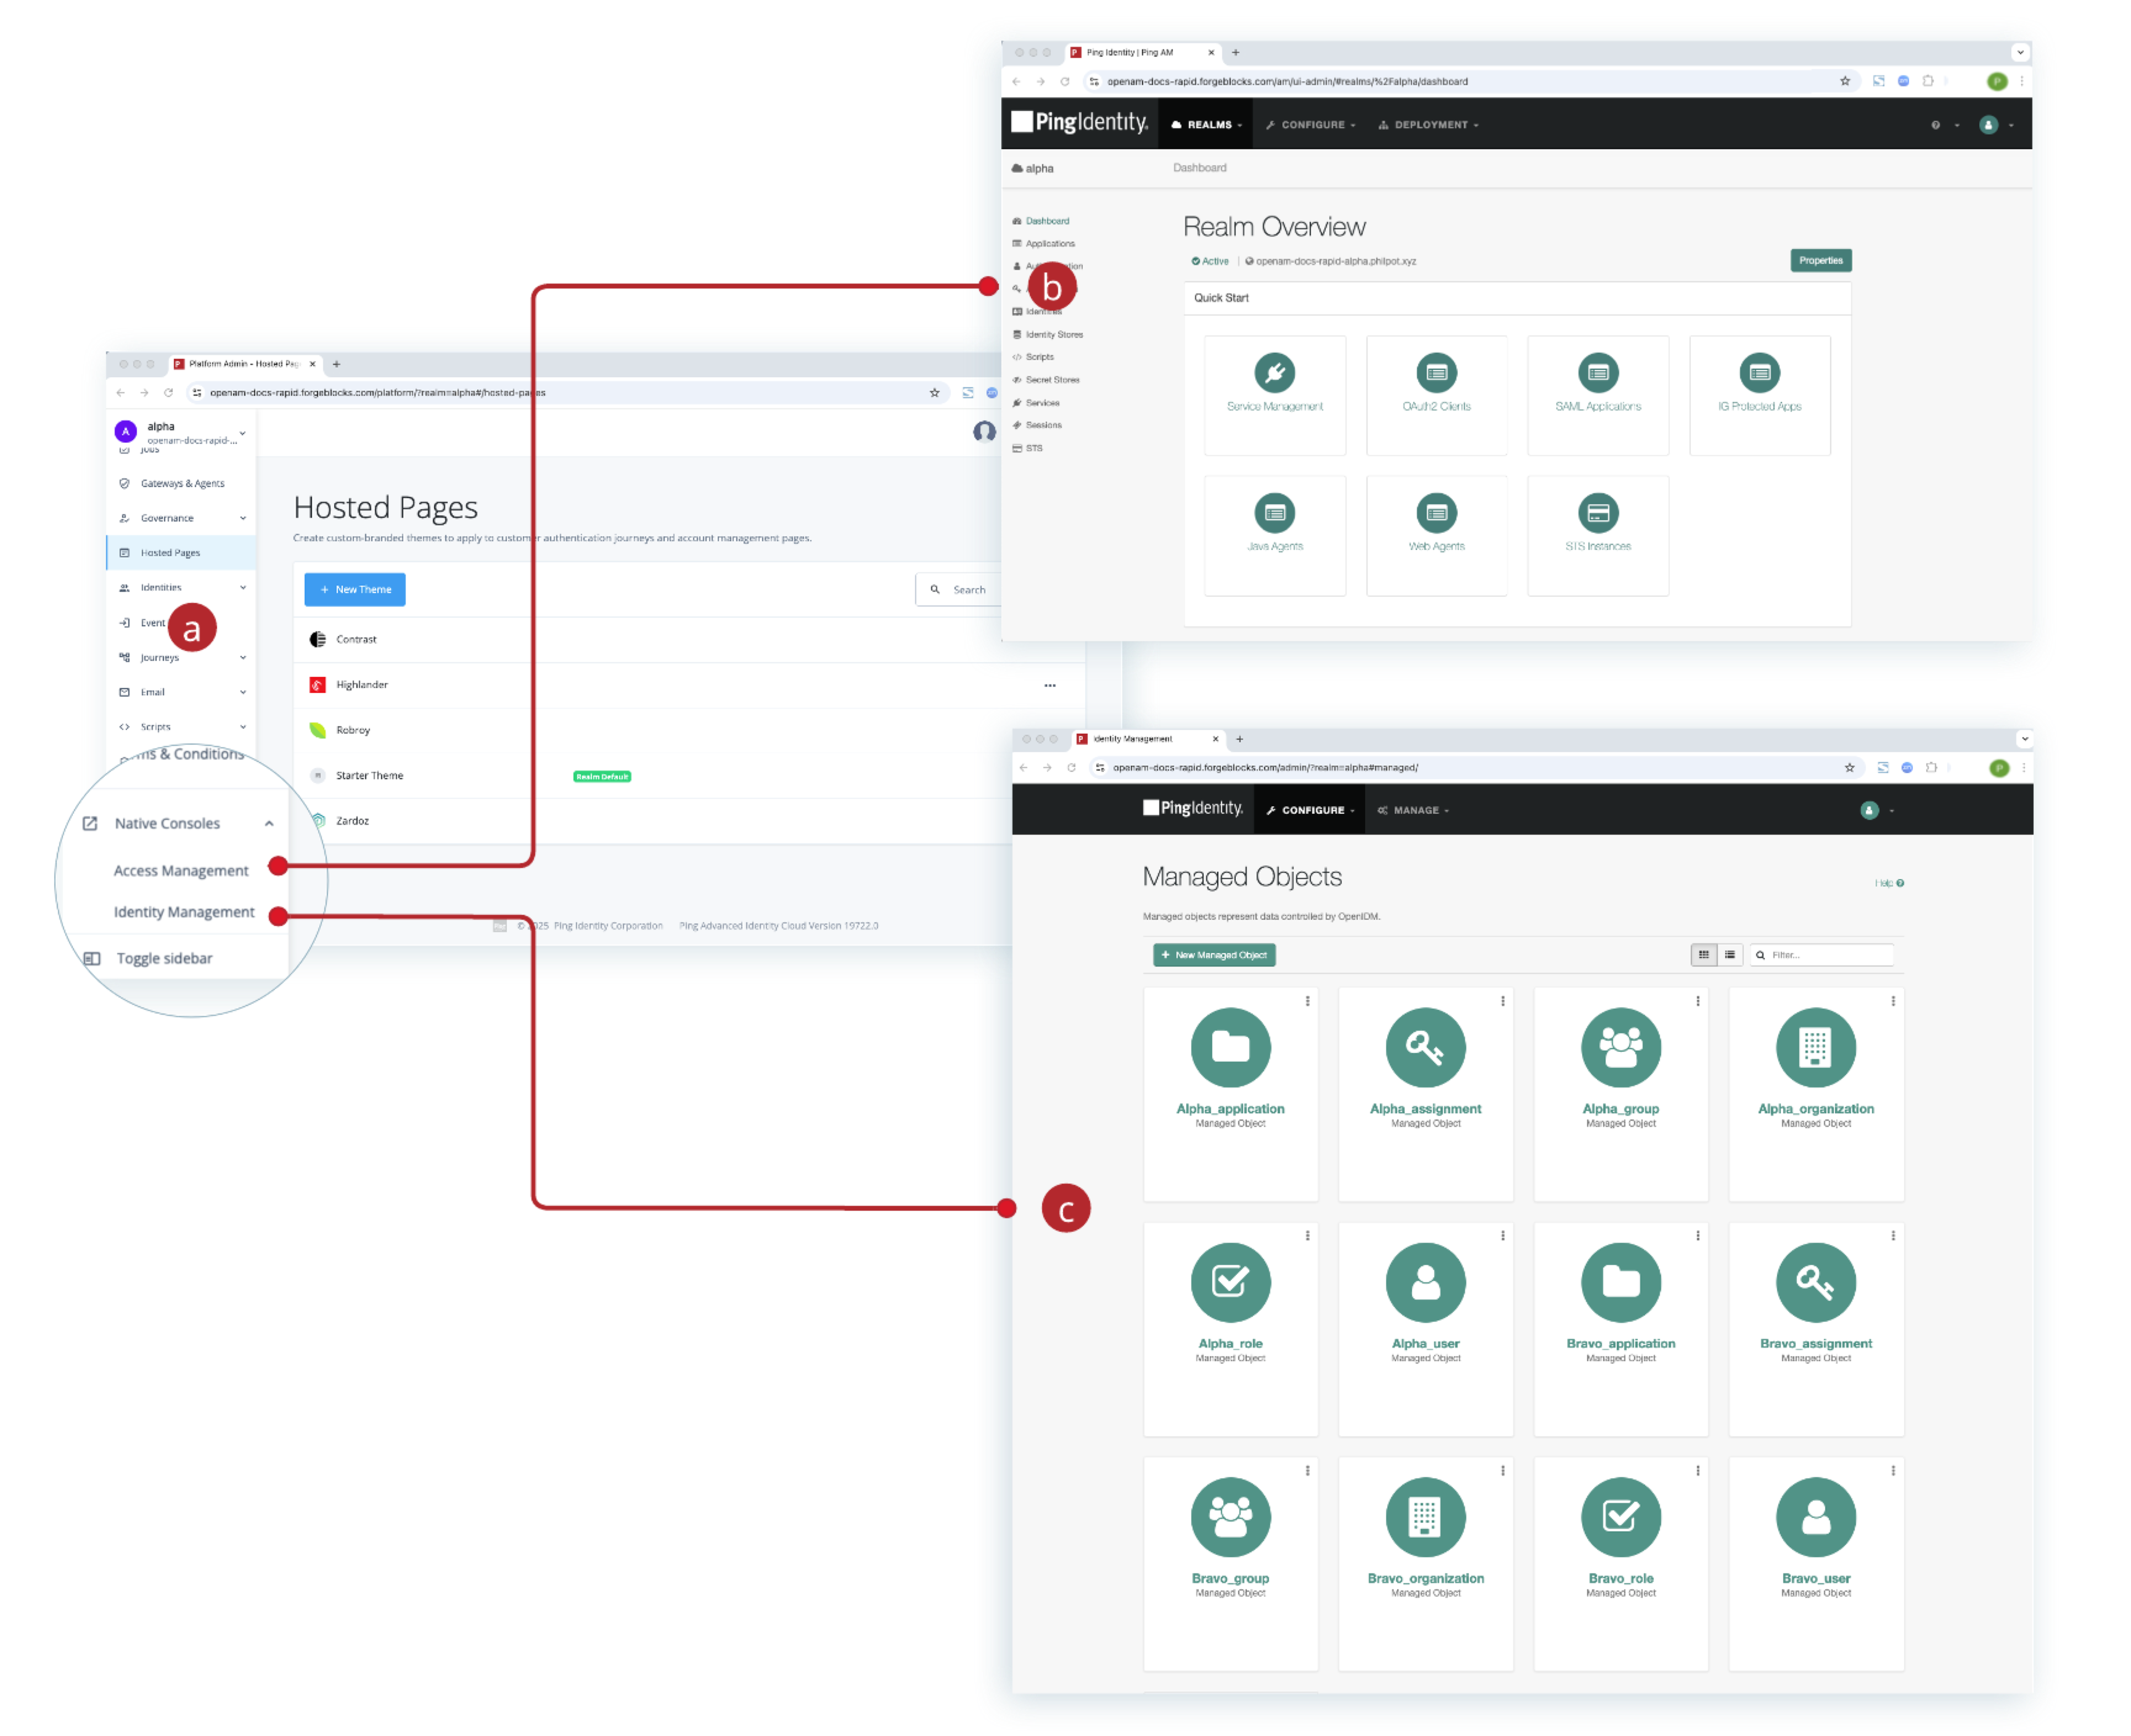
Task: Click the Filter field on Managed Objects
Action: [x=1820, y=955]
